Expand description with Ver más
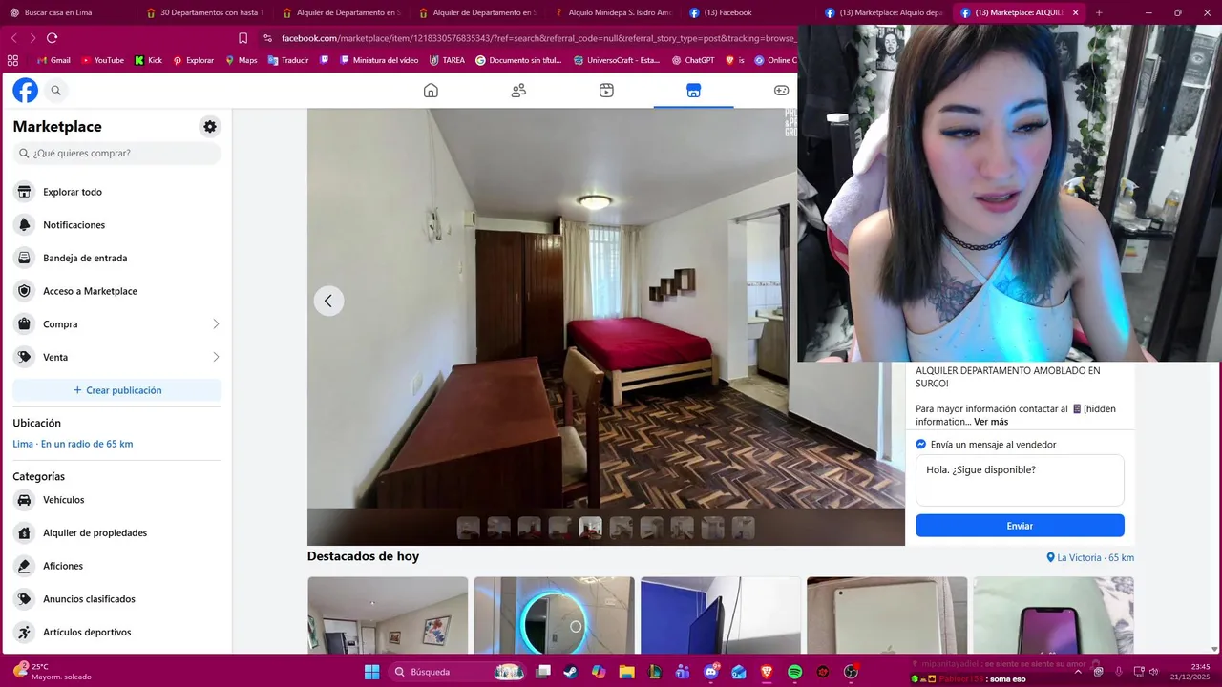Viewport: 1222px width, 687px height. tap(991, 422)
